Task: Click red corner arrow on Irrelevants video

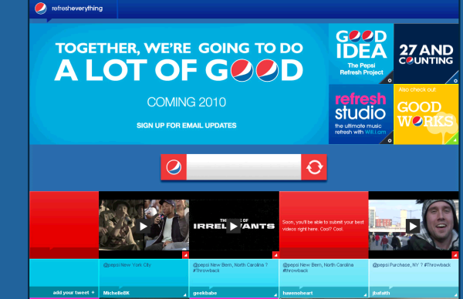Action: tap(275, 255)
